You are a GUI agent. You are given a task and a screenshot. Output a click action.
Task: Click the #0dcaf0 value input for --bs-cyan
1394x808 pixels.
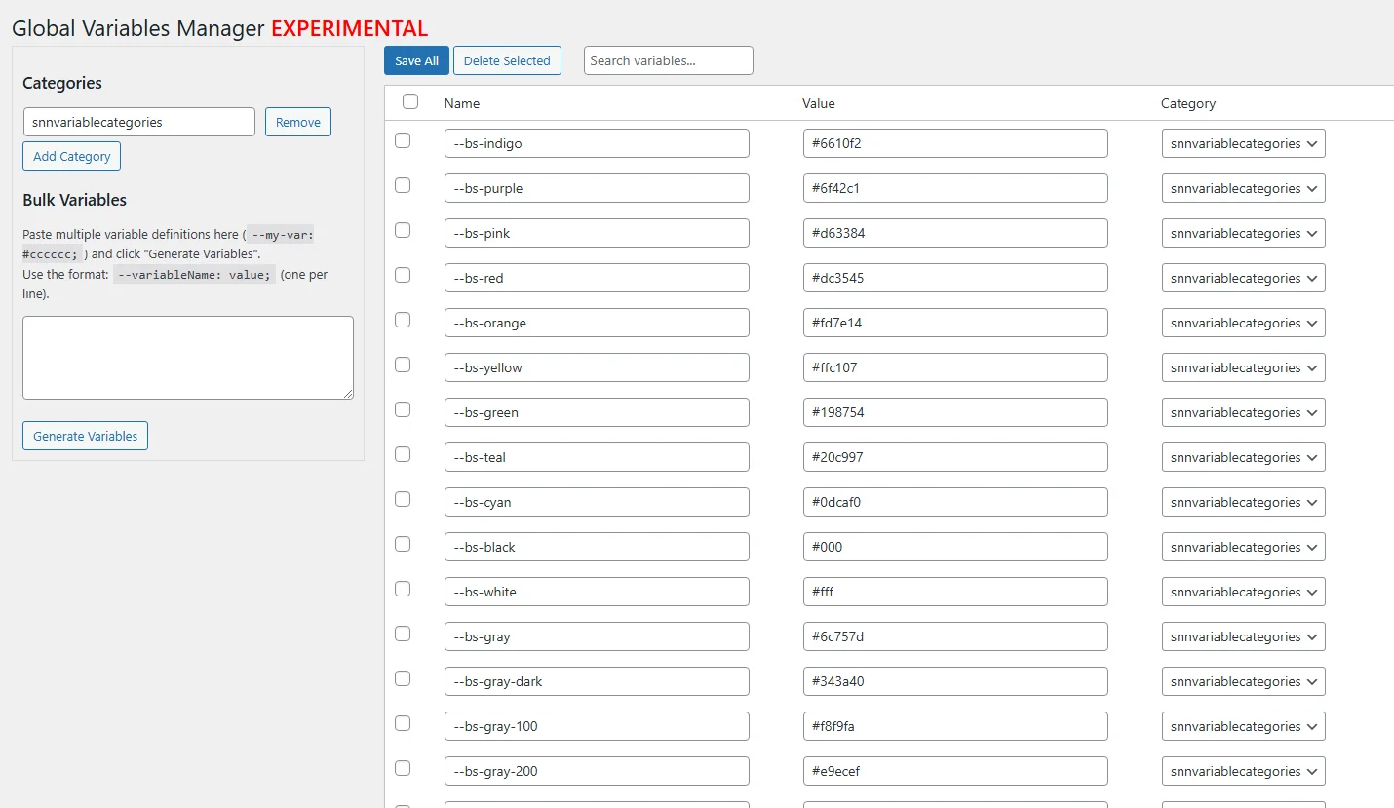(954, 502)
